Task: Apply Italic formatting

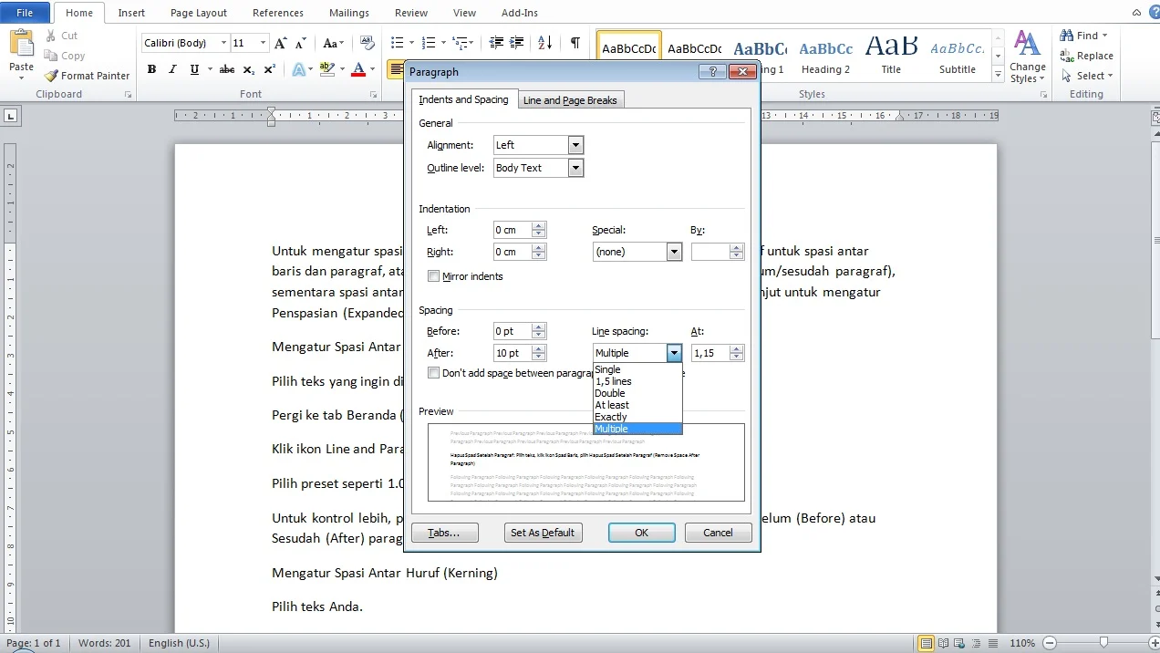Action: click(x=172, y=69)
